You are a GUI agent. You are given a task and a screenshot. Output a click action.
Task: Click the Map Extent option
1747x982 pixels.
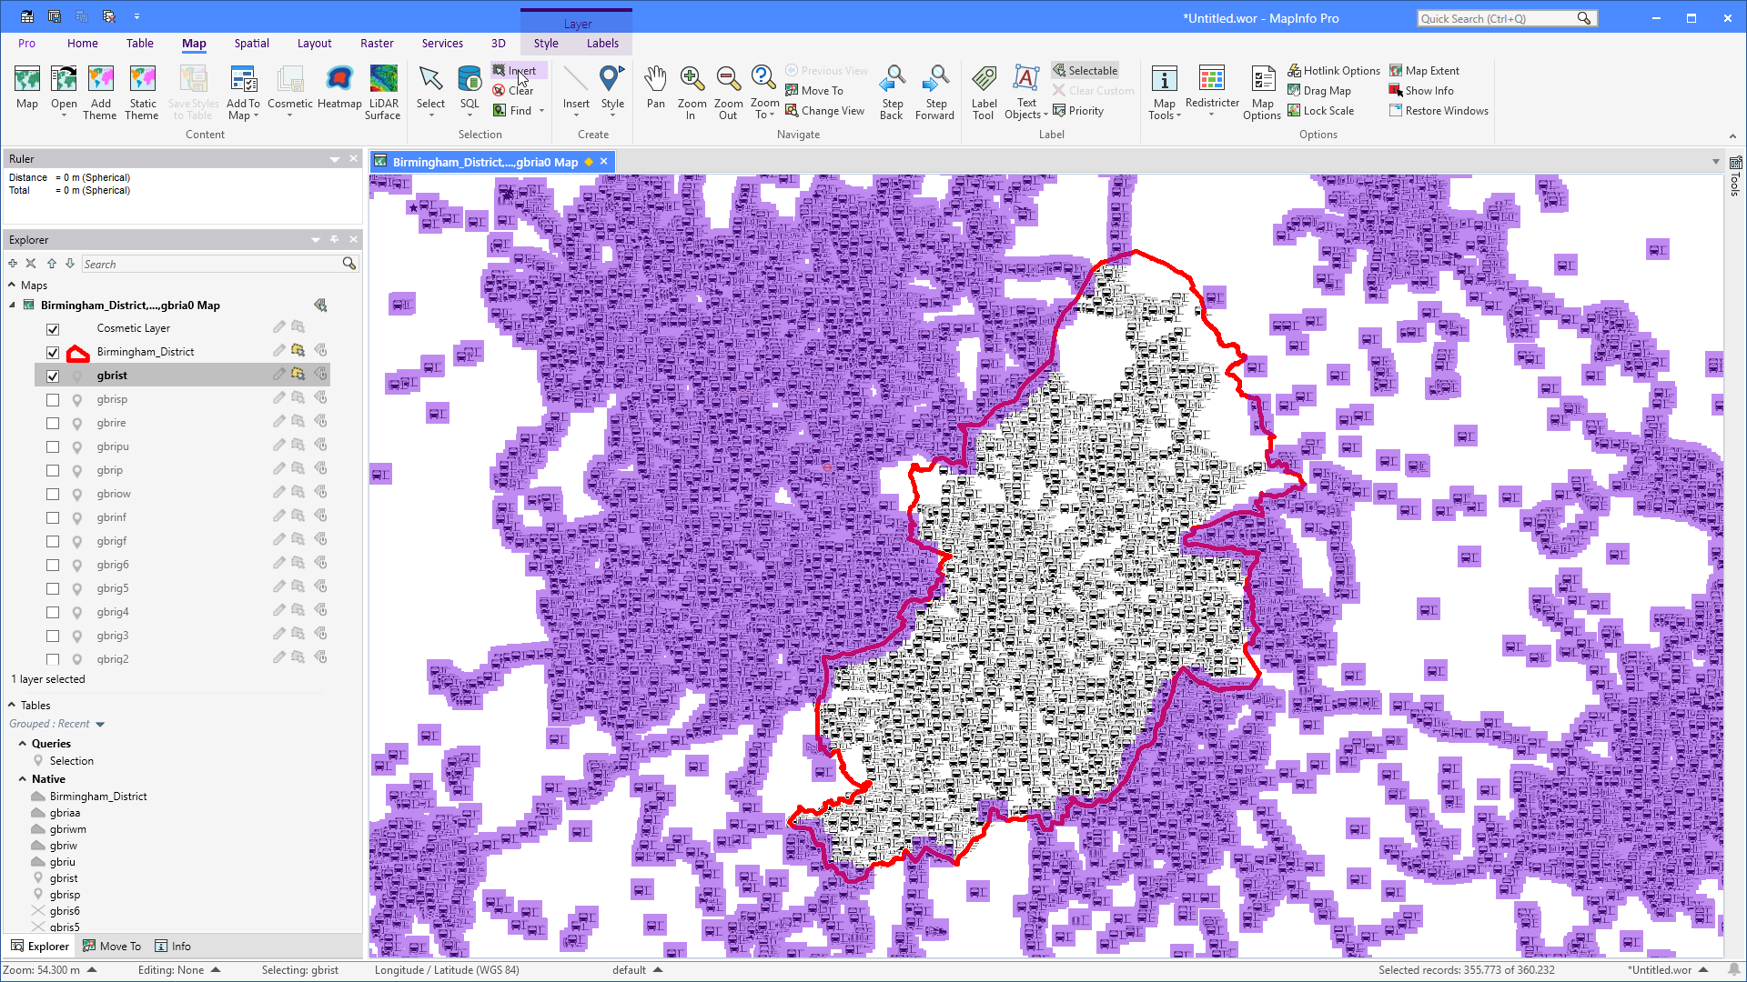coord(1424,70)
